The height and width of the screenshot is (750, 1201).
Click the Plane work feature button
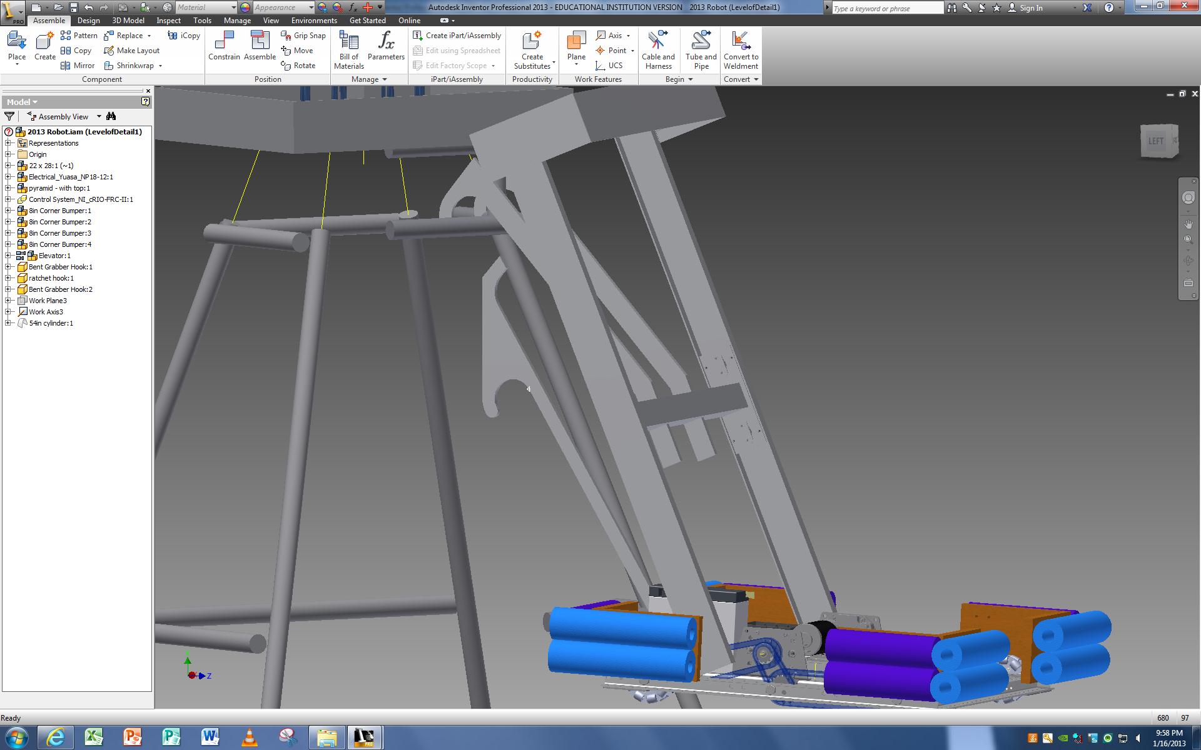tap(576, 48)
